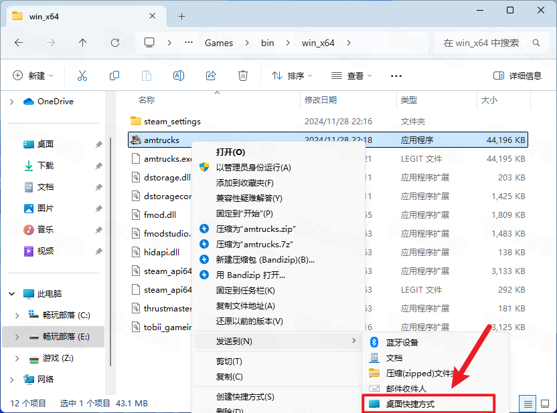Viewport: 557px width, 413px height.
Task: Open a new tab with plus button
Action: pos(182,16)
